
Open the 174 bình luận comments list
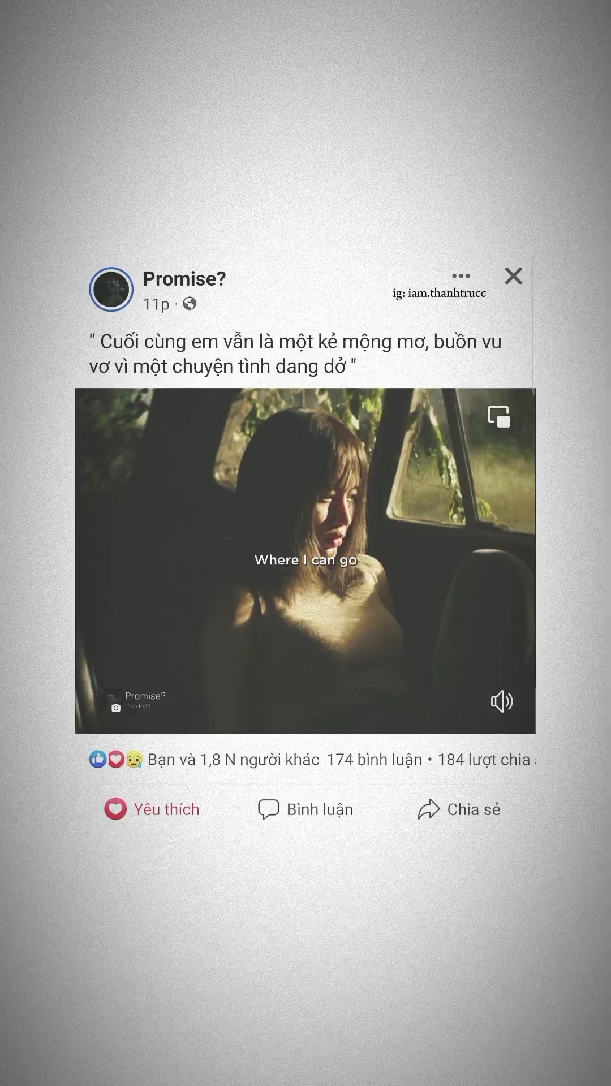coord(375,759)
